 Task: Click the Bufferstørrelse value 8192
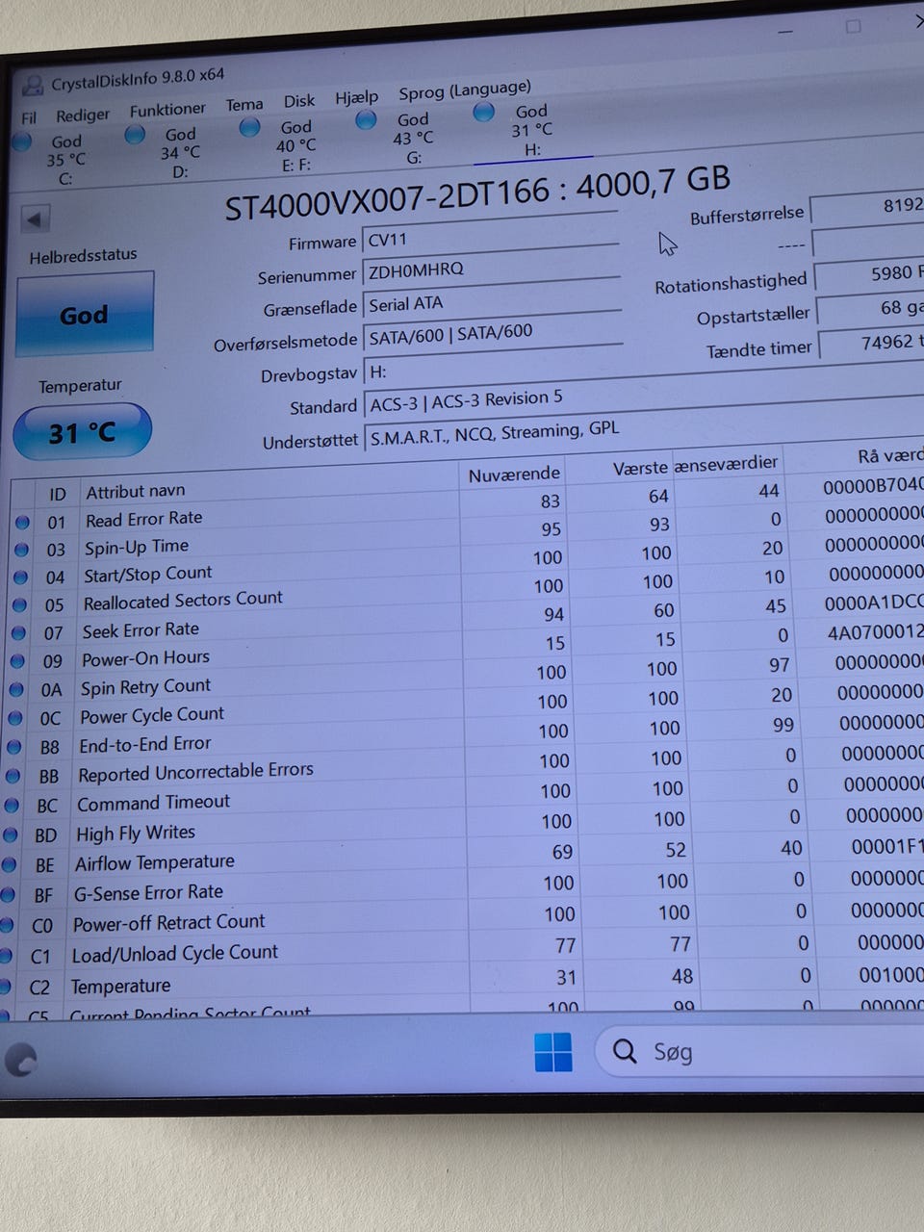tap(868, 206)
